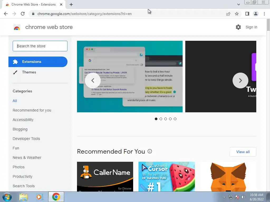Image resolution: width=270 pixels, height=202 pixels.
Task: Launch Windows Media Player from taskbar
Action: [x=39, y=197]
